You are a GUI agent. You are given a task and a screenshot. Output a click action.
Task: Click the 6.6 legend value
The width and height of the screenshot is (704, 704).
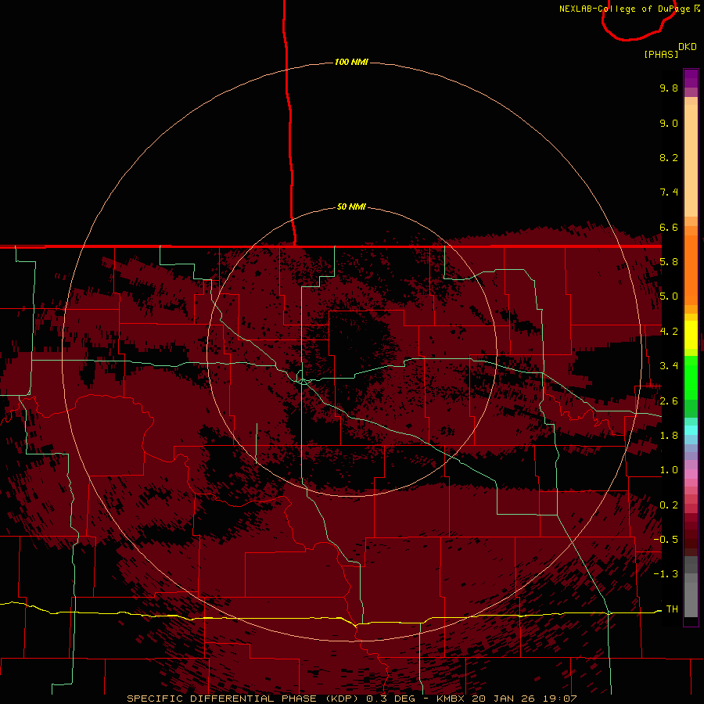(x=669, y=227)
